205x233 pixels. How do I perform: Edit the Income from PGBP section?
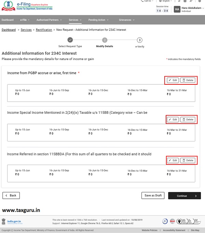click(173, 80)
